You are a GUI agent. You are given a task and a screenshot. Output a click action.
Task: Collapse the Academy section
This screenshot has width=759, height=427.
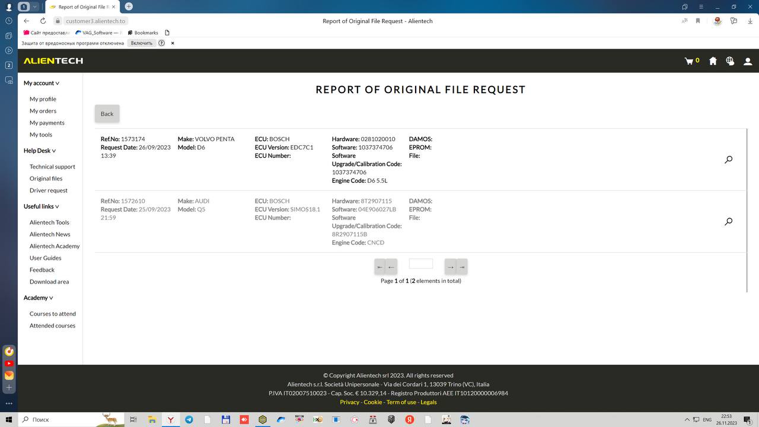point(39,298)
